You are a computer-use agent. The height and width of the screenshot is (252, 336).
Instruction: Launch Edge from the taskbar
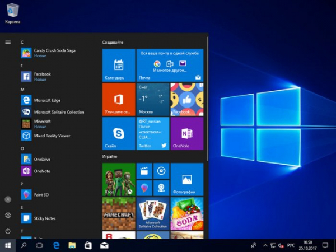point(56,245)
